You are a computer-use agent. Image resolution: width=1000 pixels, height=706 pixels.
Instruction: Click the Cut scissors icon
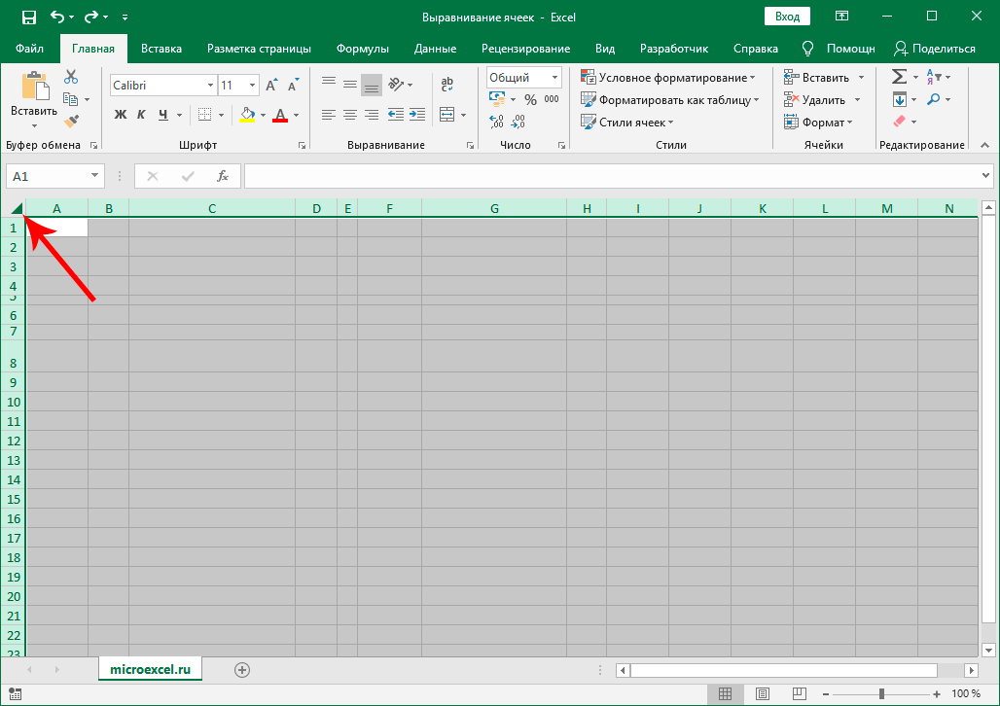point(71,78)
